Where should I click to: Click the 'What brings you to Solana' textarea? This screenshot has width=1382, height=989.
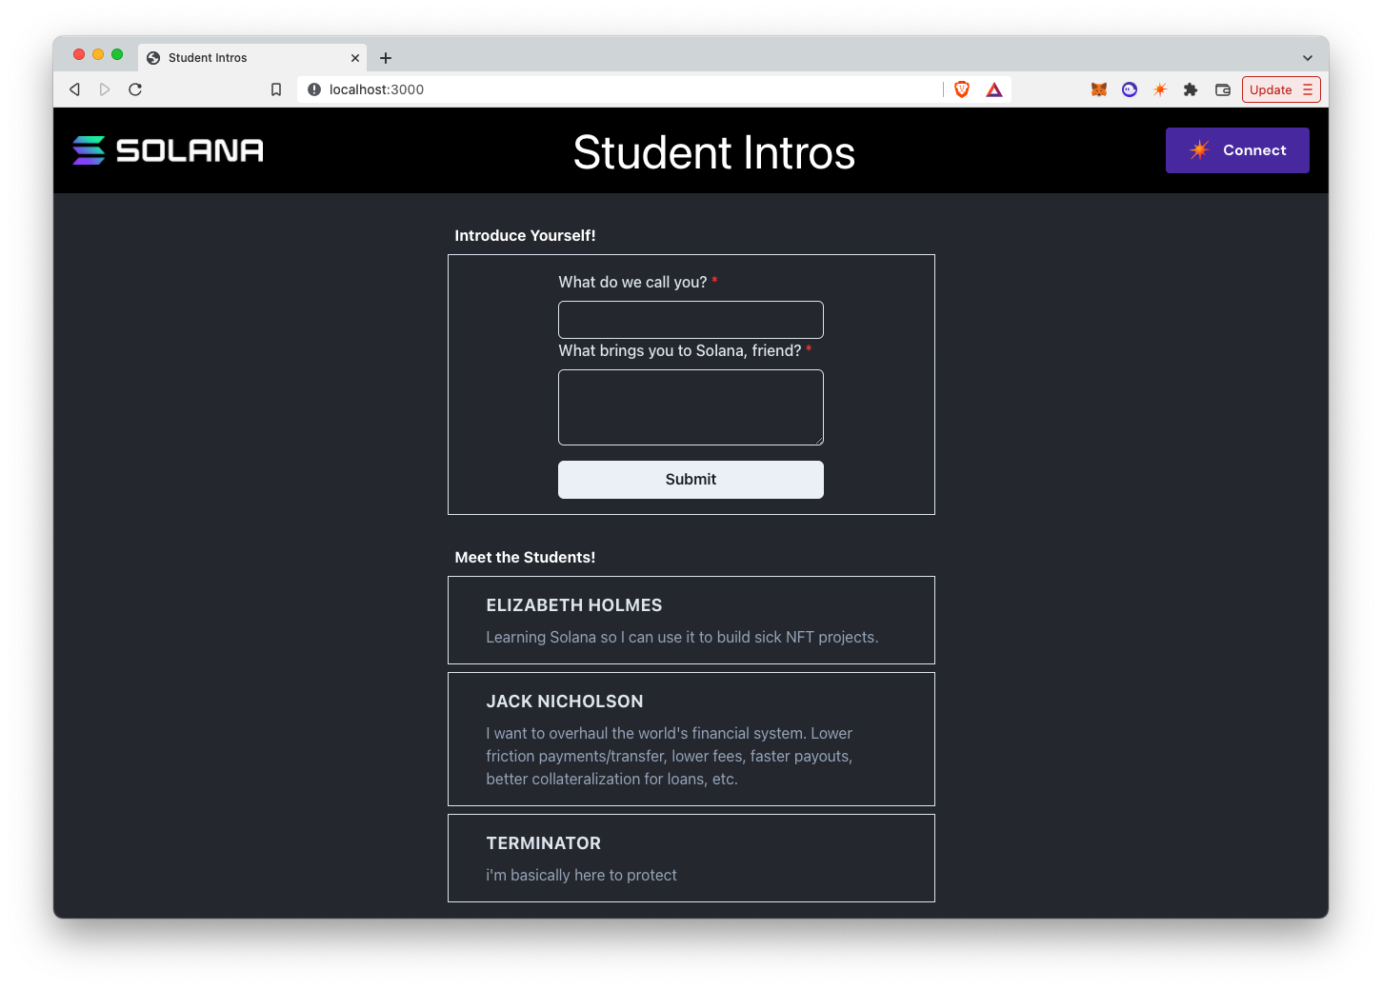click(x=691, y=407)
